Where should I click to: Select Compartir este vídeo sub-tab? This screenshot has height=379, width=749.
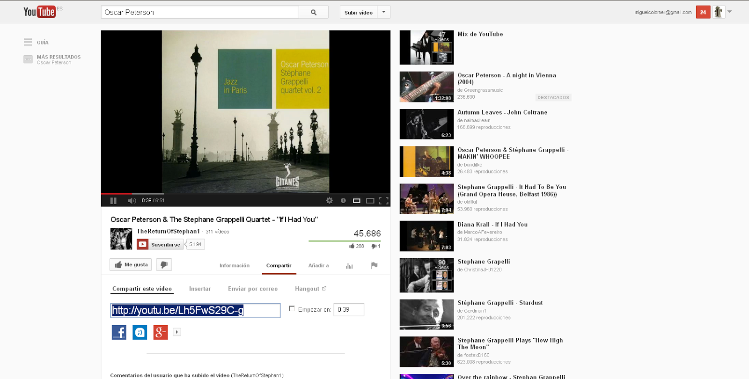pos(142,289)
